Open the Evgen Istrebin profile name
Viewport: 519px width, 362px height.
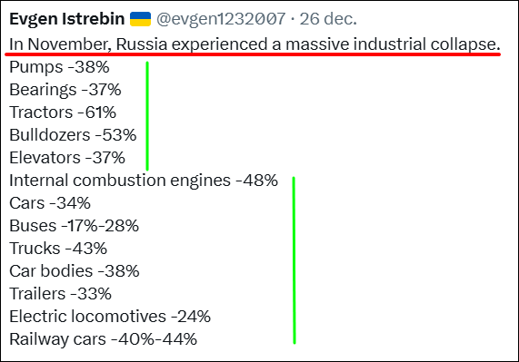pyautogui.click(x=67, y=19)
